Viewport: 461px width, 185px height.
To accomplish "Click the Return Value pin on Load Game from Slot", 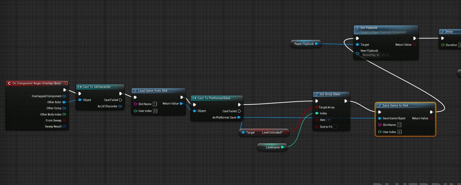I will point(181,104).
